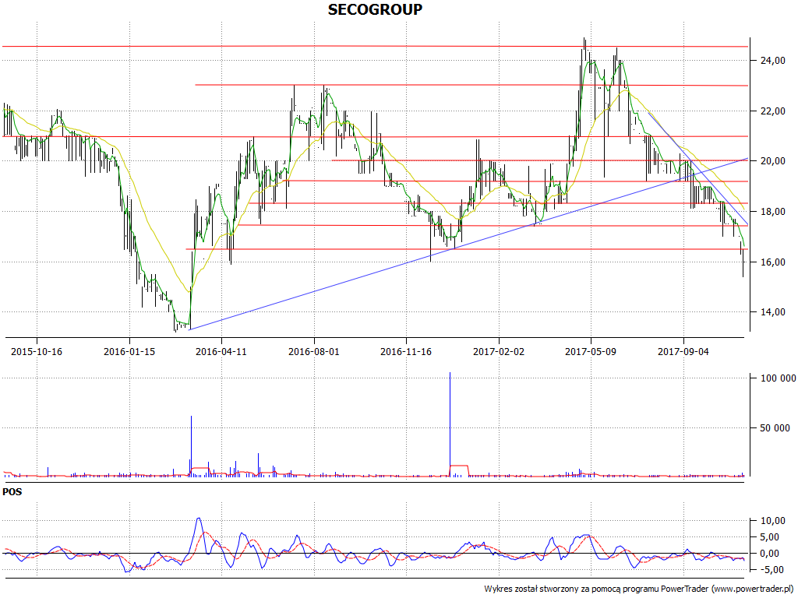
Task: Click the 2015-10-16 date label
Action: point(37,351)
